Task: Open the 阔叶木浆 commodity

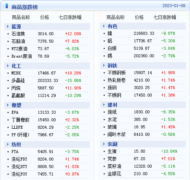Action: pos(116,134)
